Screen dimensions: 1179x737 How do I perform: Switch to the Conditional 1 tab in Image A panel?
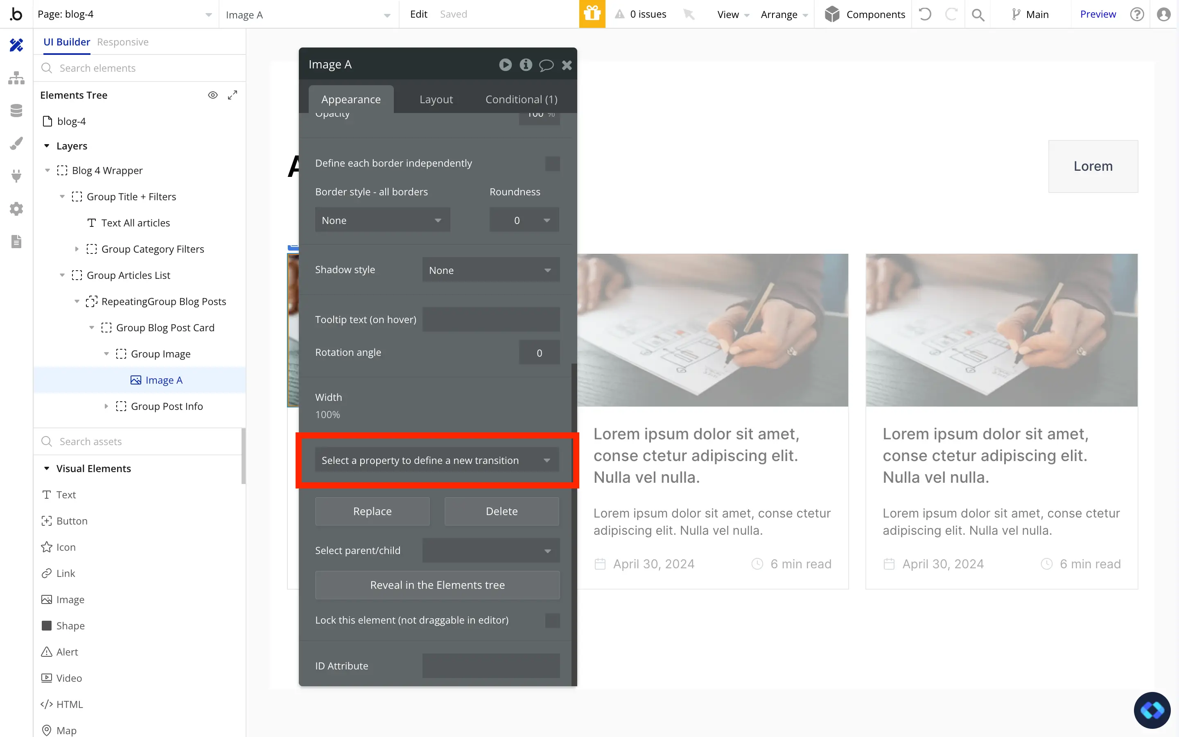click(521, 99)
